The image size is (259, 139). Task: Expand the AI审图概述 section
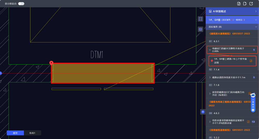click(x=256, y=11)
